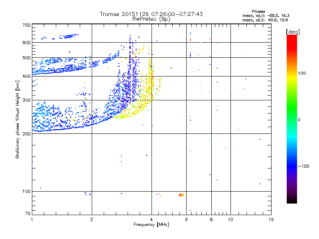Click the y-axis tick label '400'
Viewport: 319px width, 239px height.
(26, 76)
